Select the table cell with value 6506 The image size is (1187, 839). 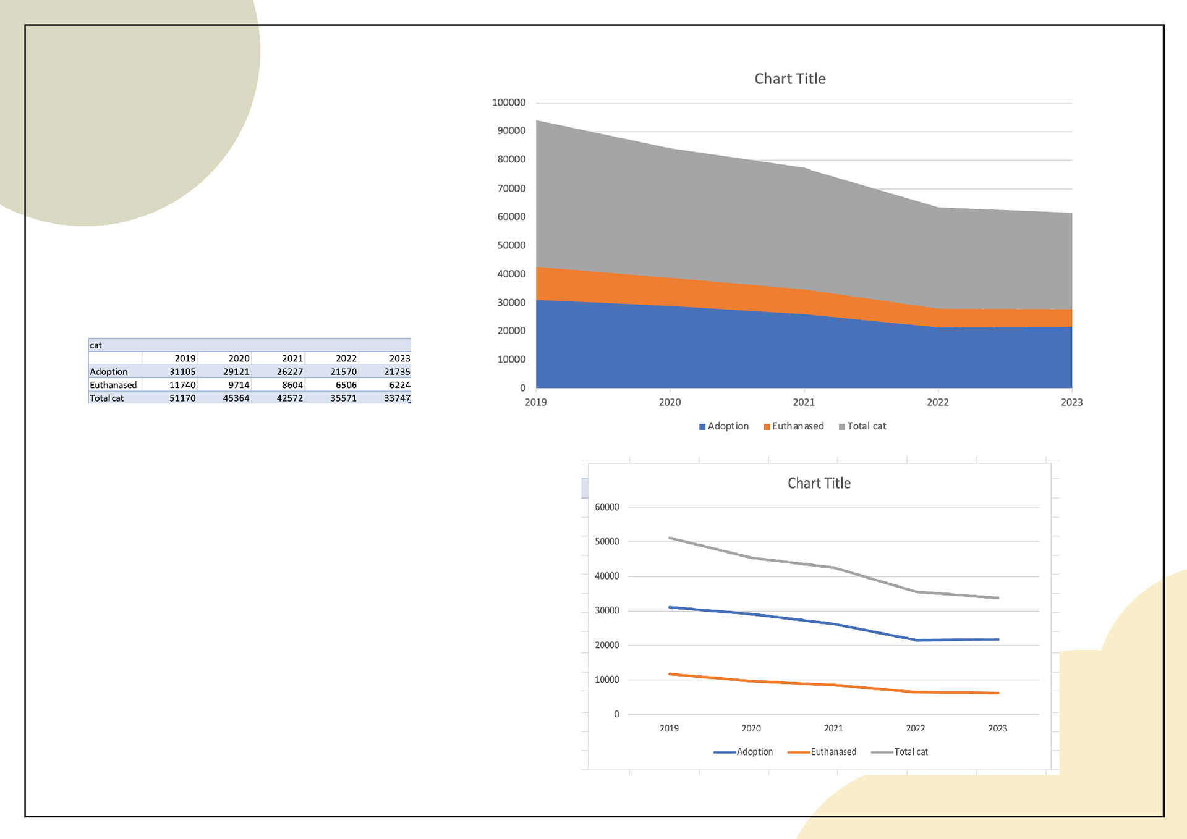(332, 384)
